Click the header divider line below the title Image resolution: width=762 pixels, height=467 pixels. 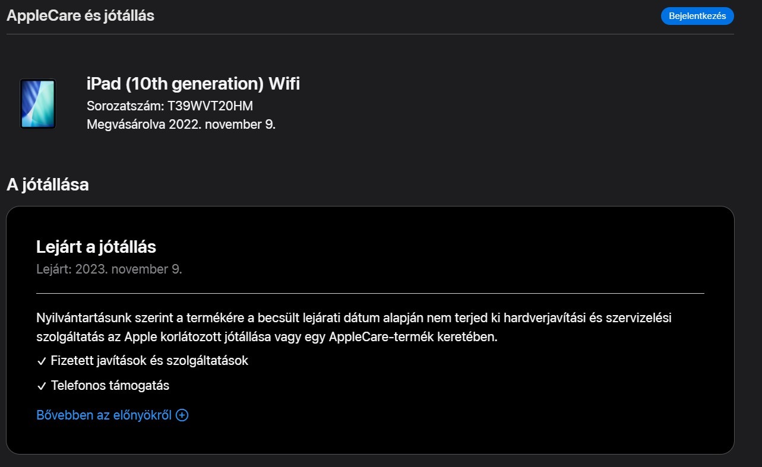click(x=370, y=34)
